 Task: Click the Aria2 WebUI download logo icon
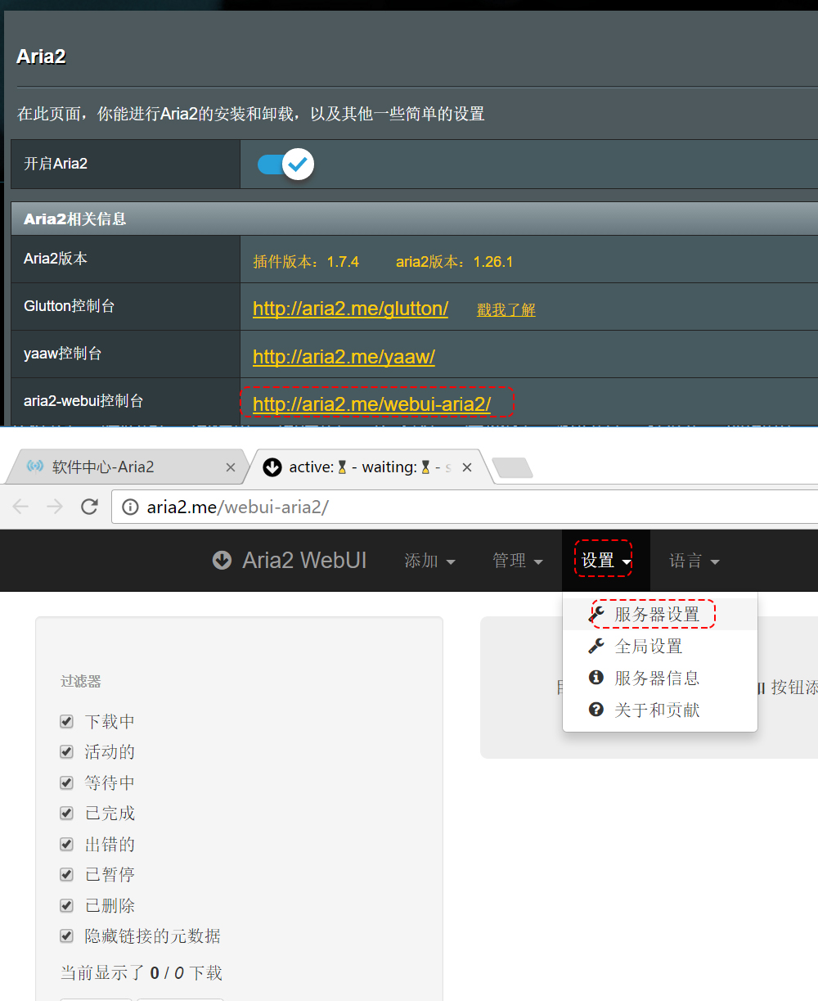click(x=222, y=560)
